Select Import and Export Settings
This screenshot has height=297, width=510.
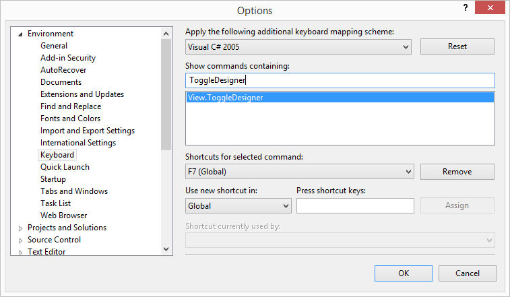(88, 131)
